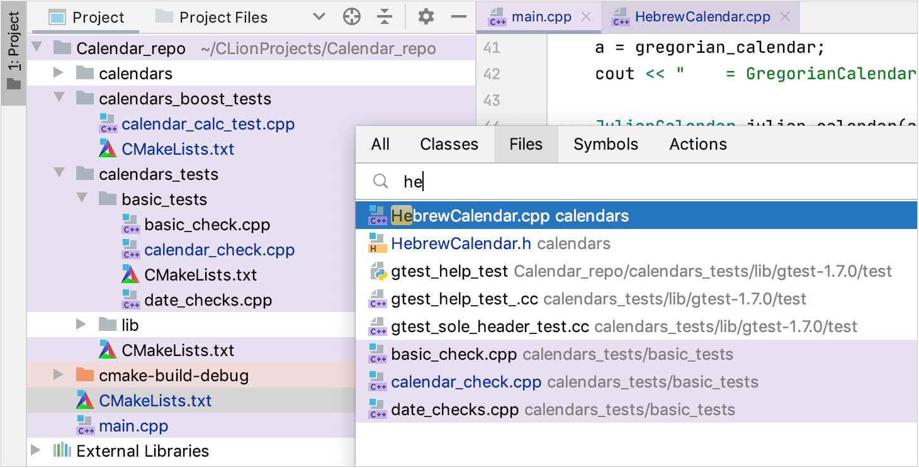Click the orange cmake-build-debug folder icon
Image resolution: width=919 pixels, height=468 pixels.
85,375
